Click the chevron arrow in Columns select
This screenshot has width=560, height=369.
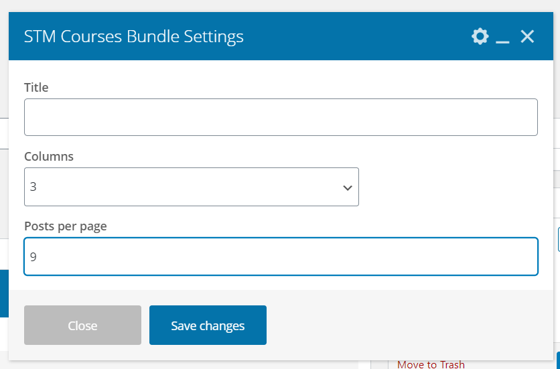(x=348, y=188)
